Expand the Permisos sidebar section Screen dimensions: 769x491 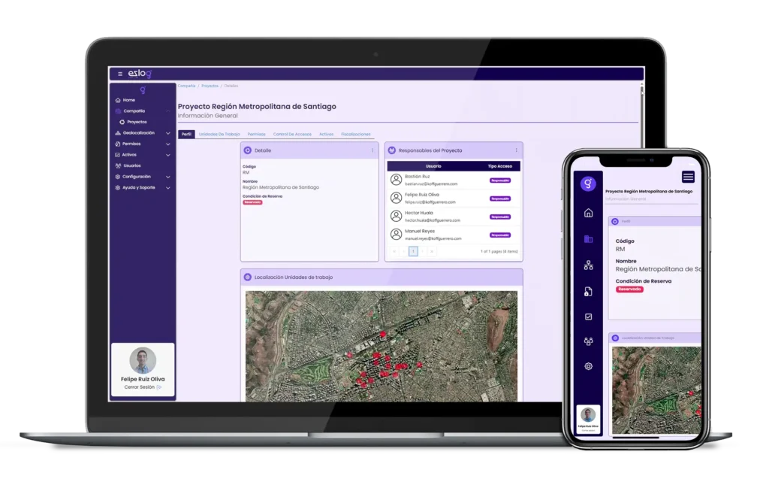pos(167,144)
